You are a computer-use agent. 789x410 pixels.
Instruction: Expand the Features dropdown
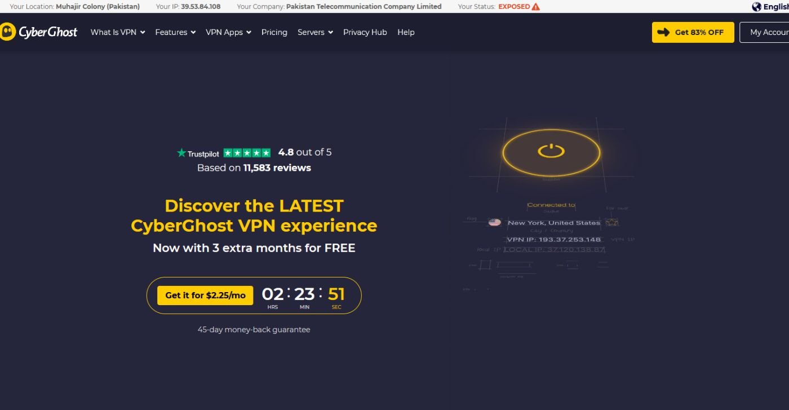(x=175, y=32)
